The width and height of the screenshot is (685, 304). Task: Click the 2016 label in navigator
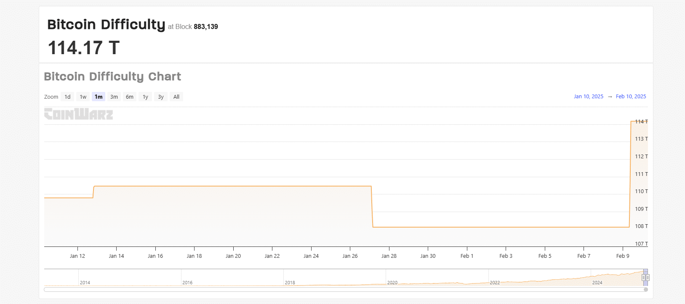point(187,283)
